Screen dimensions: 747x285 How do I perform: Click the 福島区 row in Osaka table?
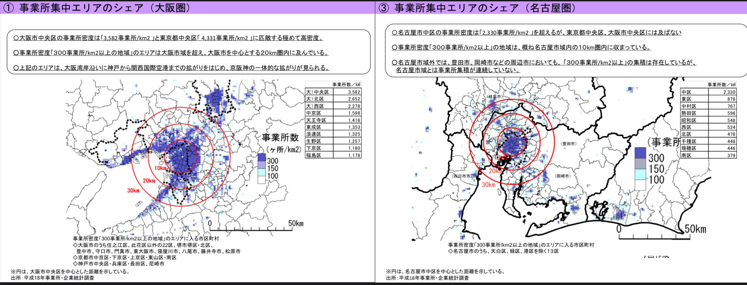(x=333, y=155)
